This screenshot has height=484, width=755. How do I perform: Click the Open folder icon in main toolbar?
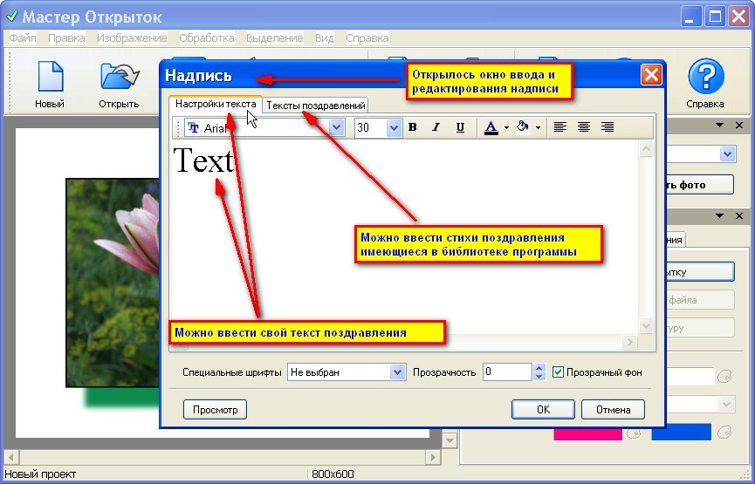(120, 77)
